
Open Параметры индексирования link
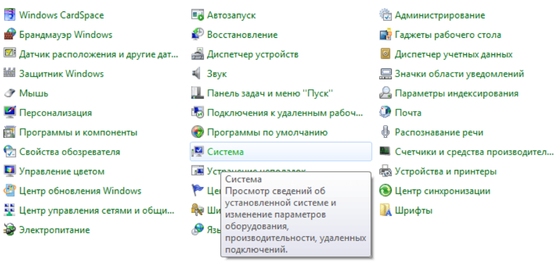[x=456, y=93]
